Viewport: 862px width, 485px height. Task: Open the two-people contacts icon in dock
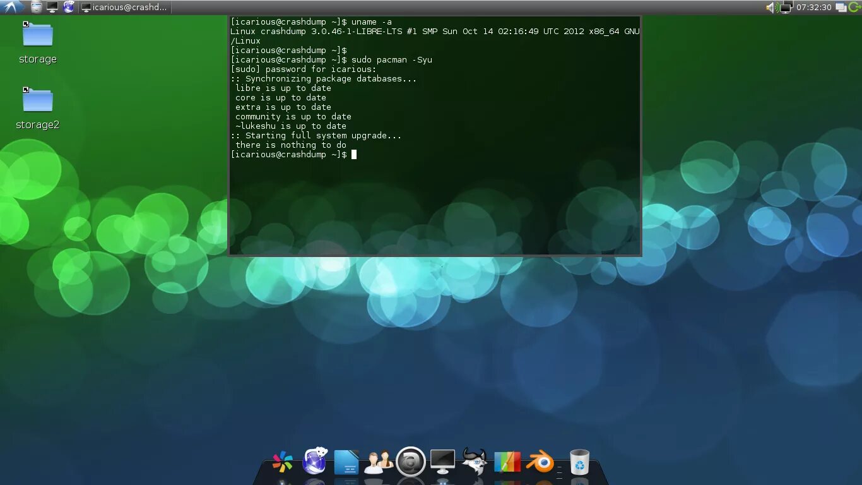tap(379, 462)
